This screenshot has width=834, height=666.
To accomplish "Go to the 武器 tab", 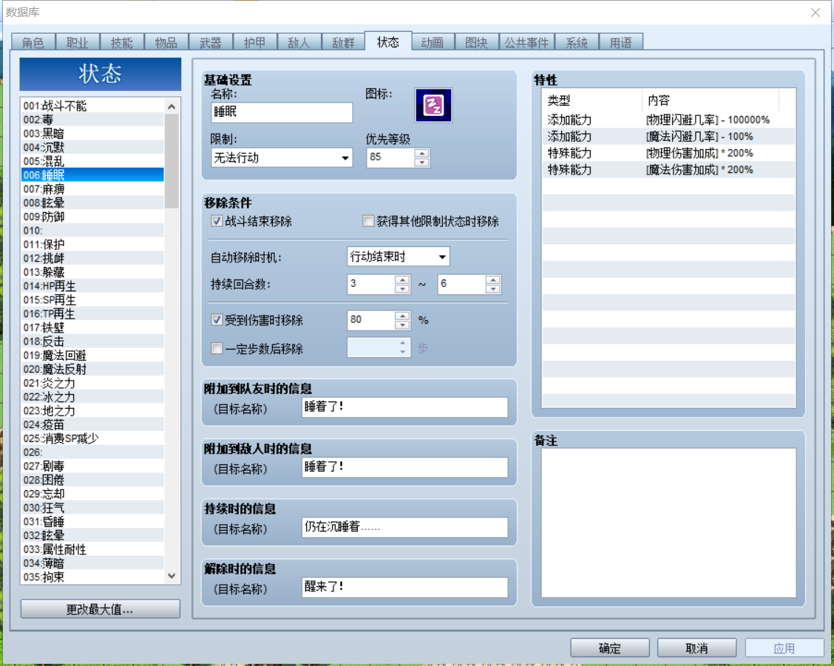I will [210, 42].
